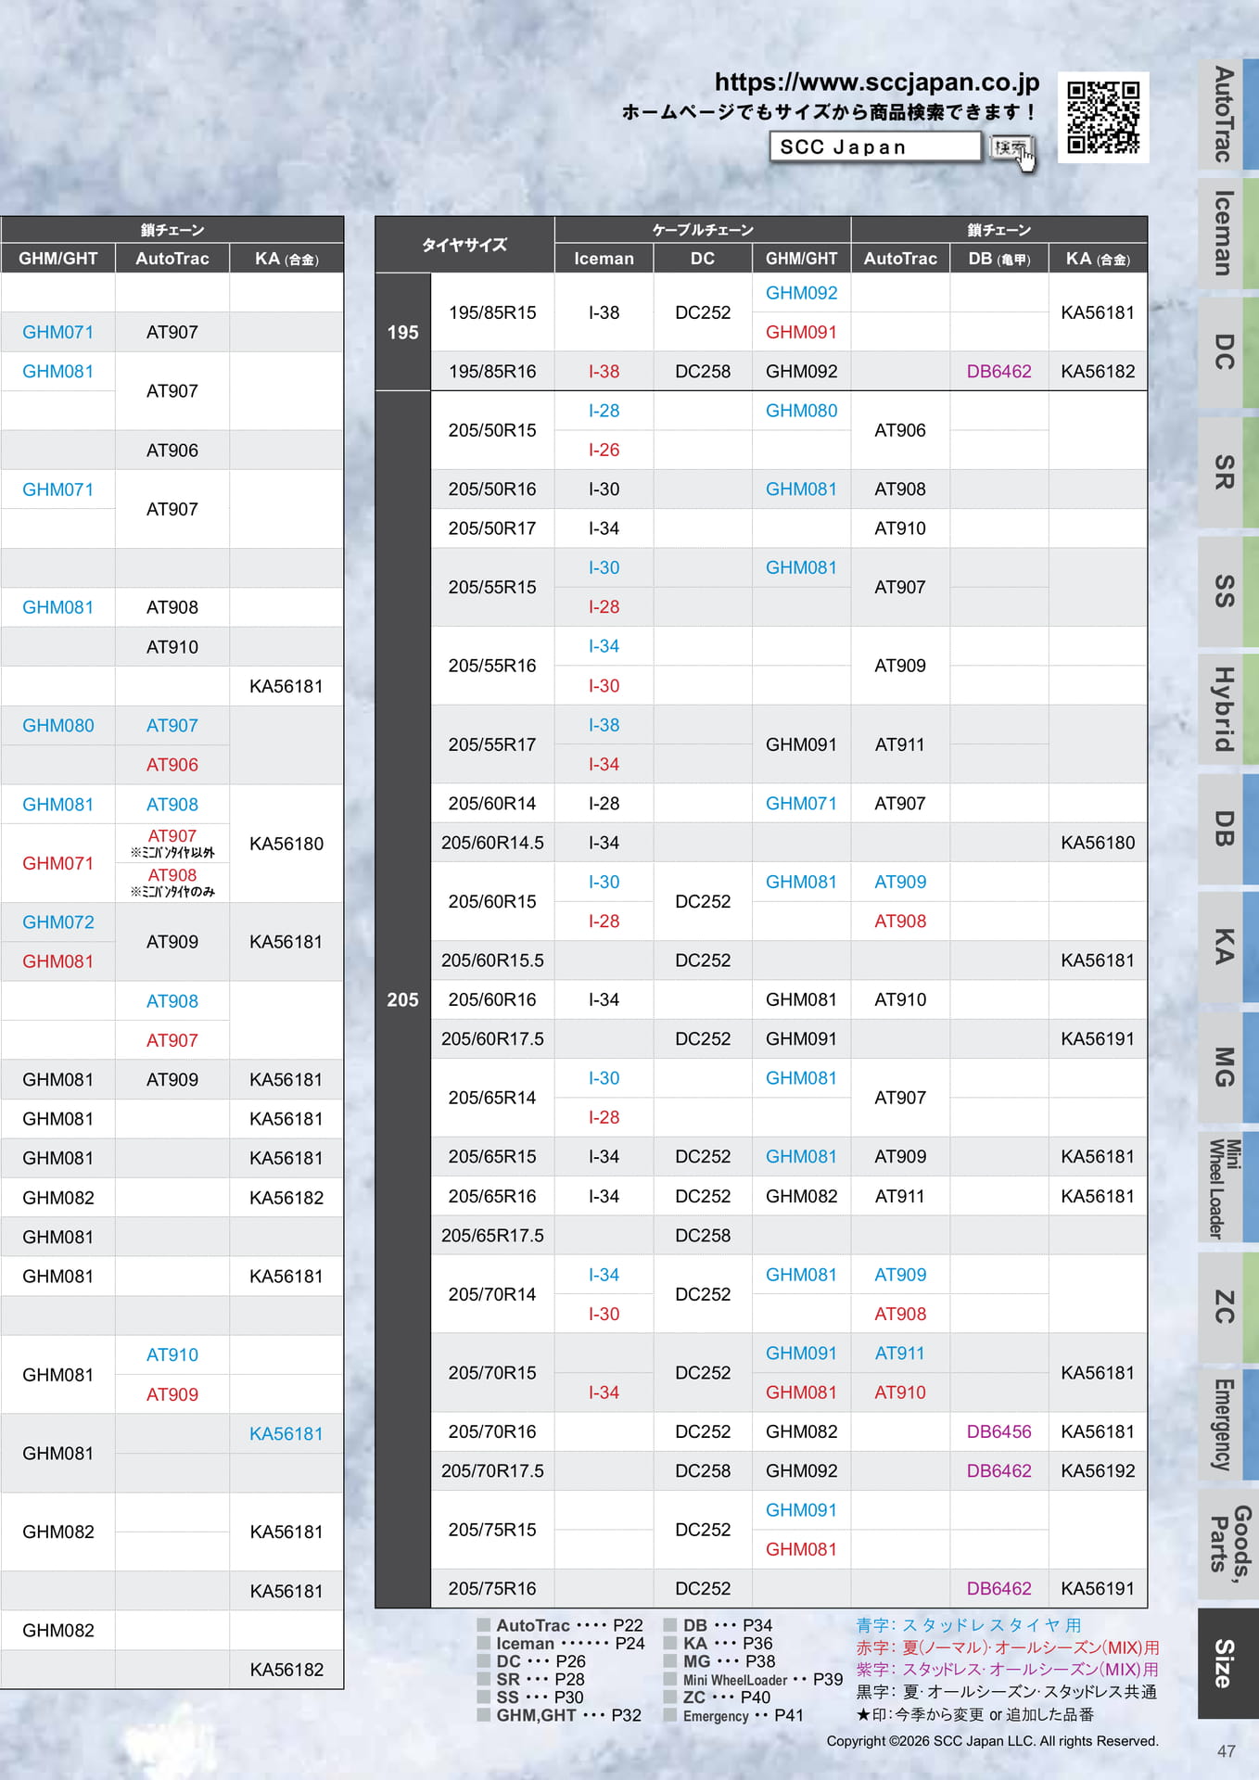
Task: Click the DB6456 cell
Action: 999,1431
